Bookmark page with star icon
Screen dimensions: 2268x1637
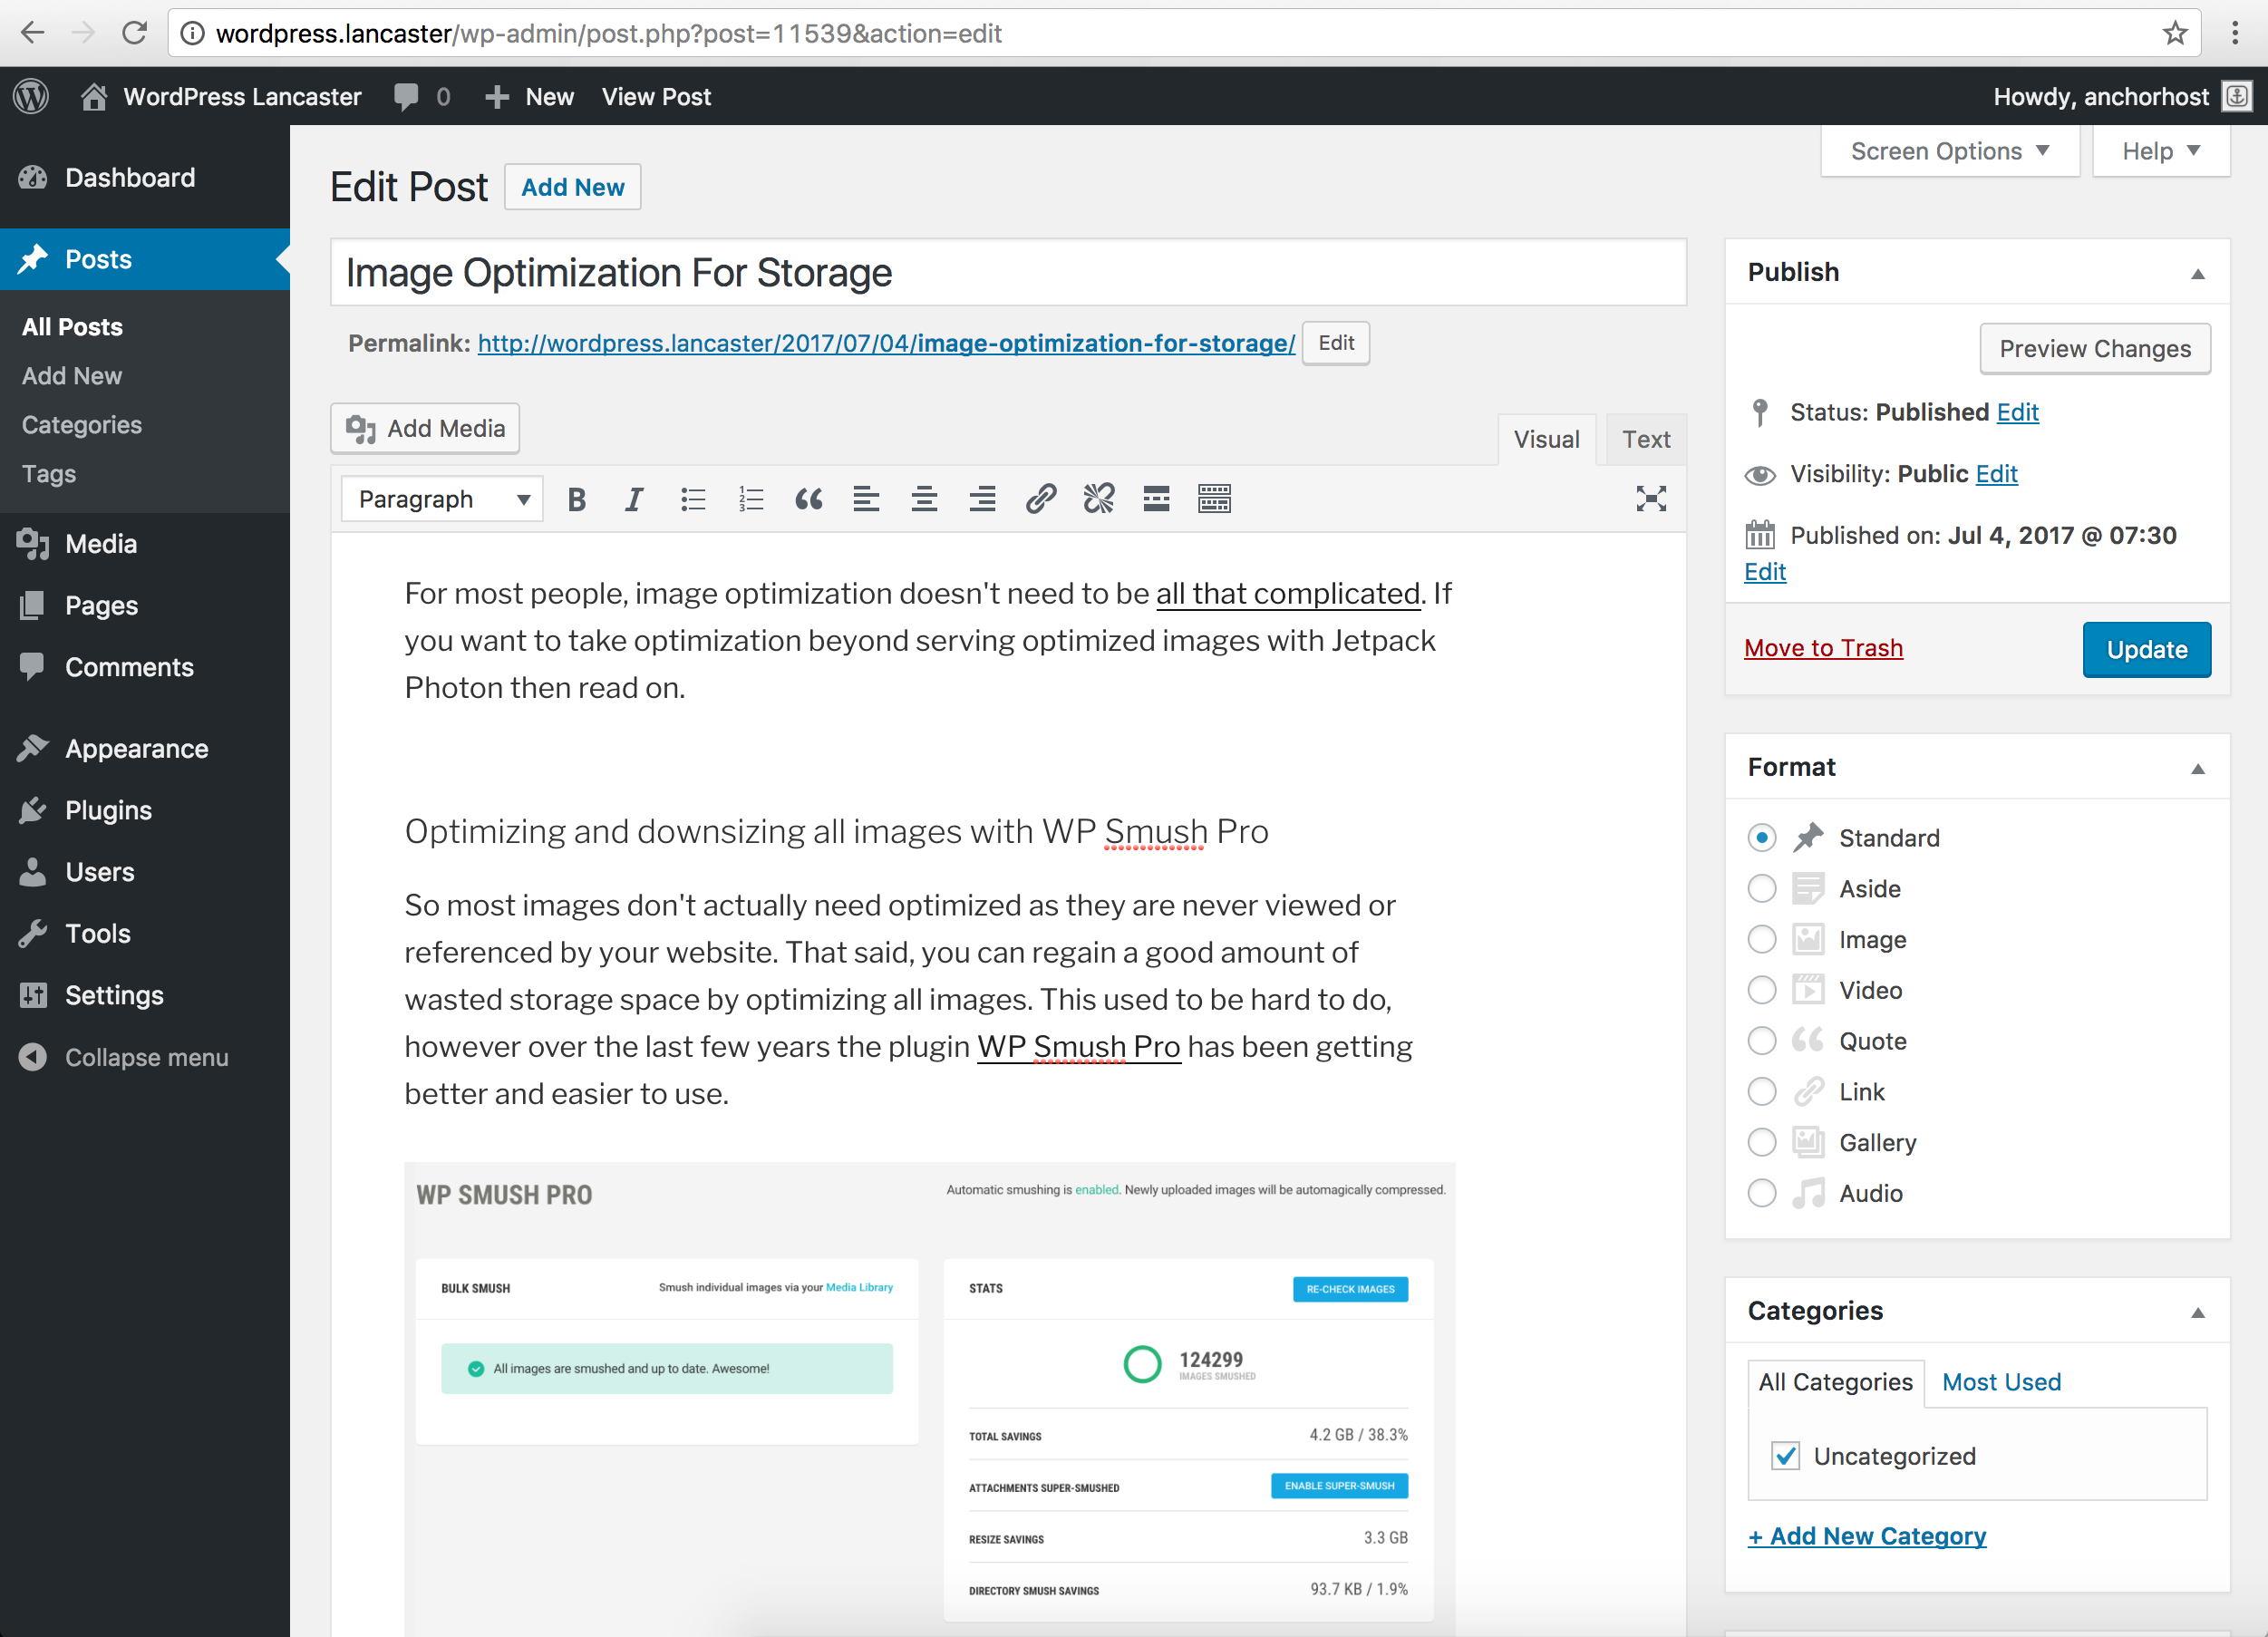[2175, 33]
